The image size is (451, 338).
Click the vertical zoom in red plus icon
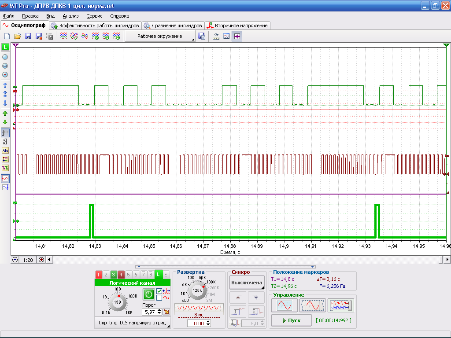tap(5, 75)
